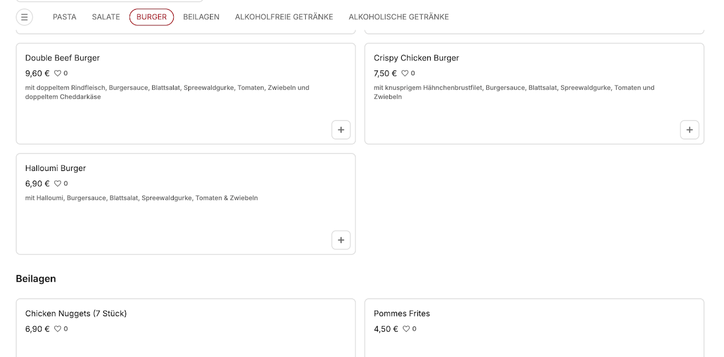
Task: Favorite the Pommes Frites heart icon
Action: tap(407, 329)
